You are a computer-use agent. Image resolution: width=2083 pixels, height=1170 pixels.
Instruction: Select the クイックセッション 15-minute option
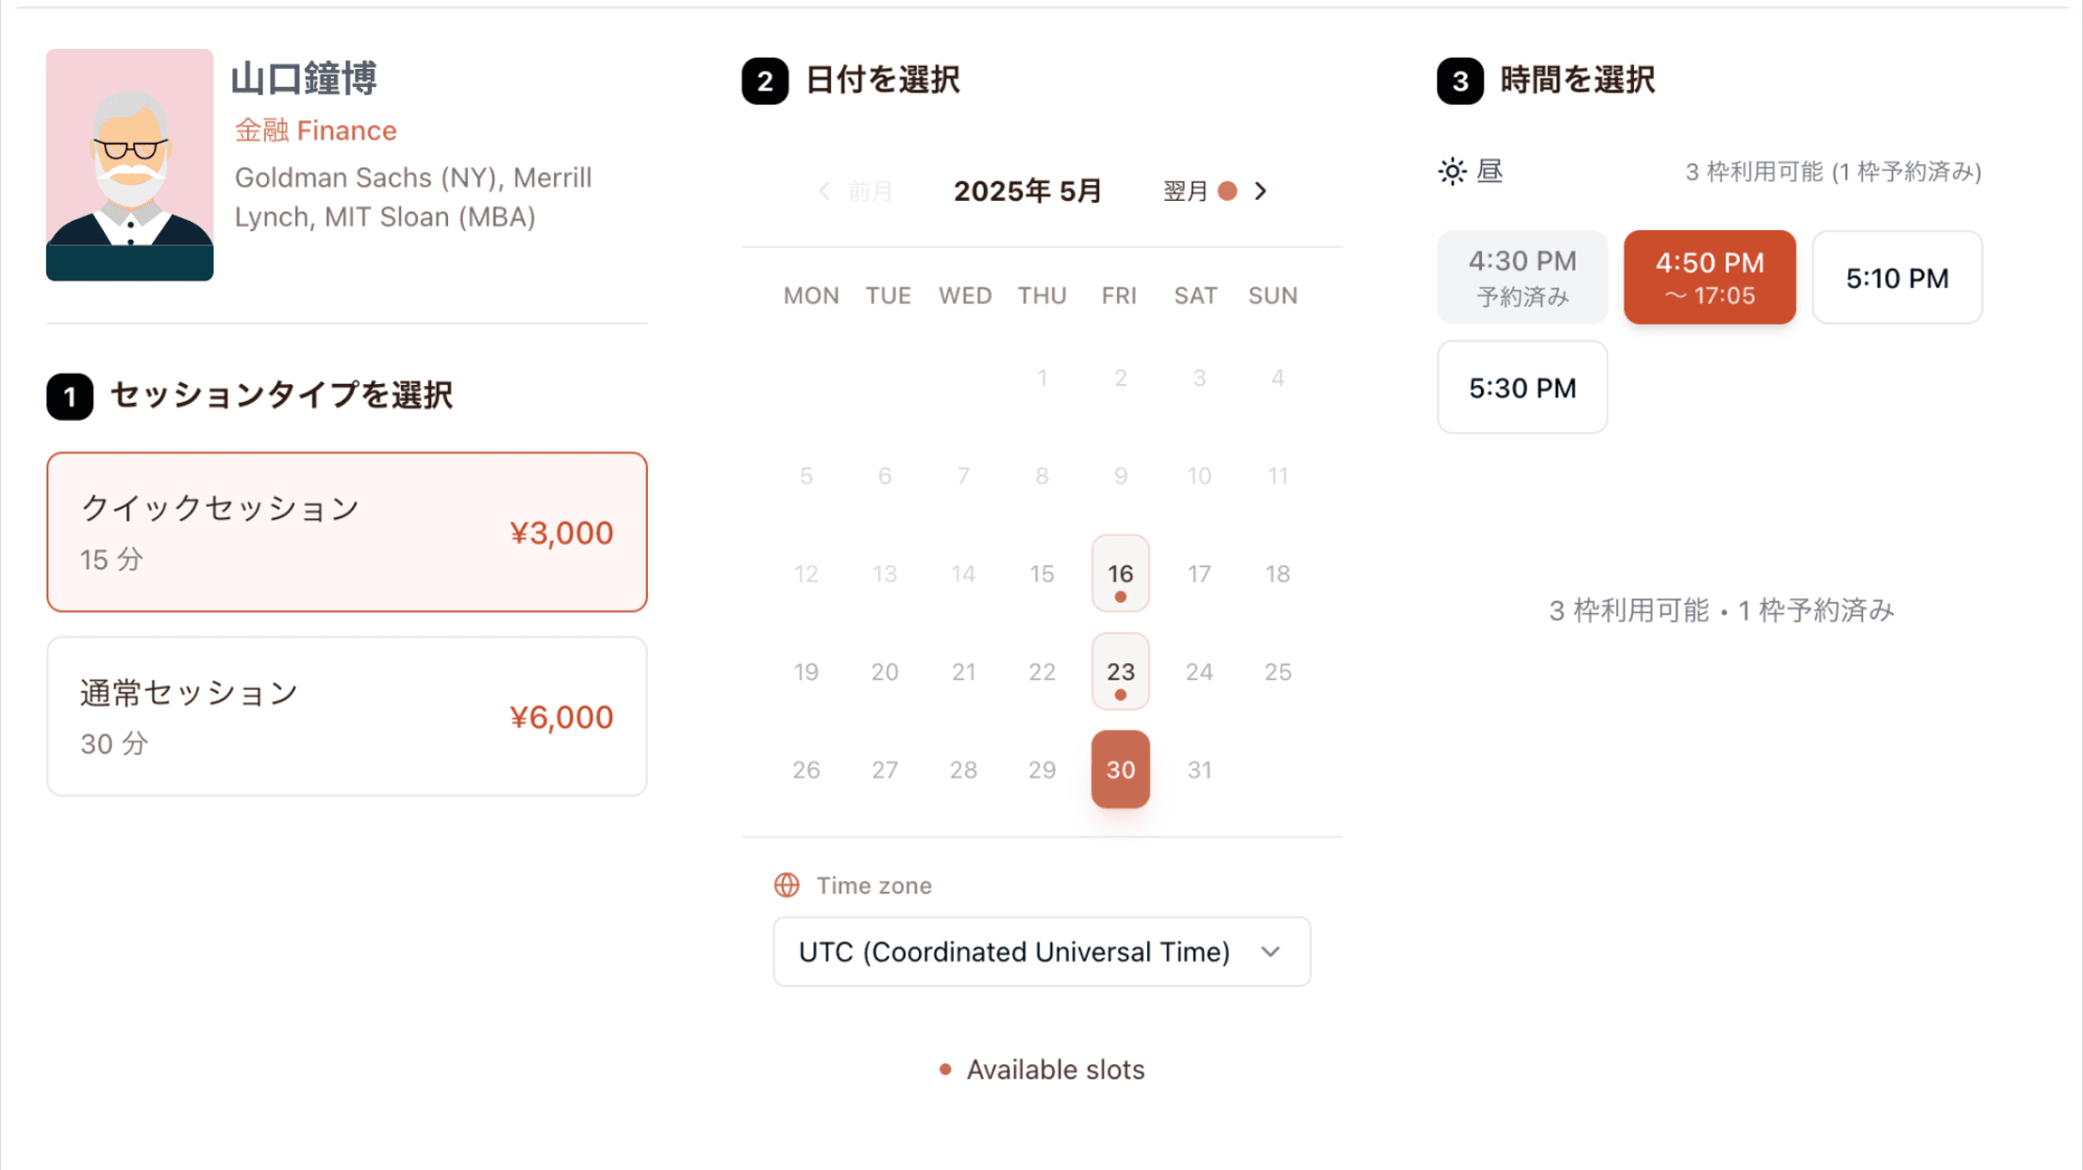coord(347,532)
